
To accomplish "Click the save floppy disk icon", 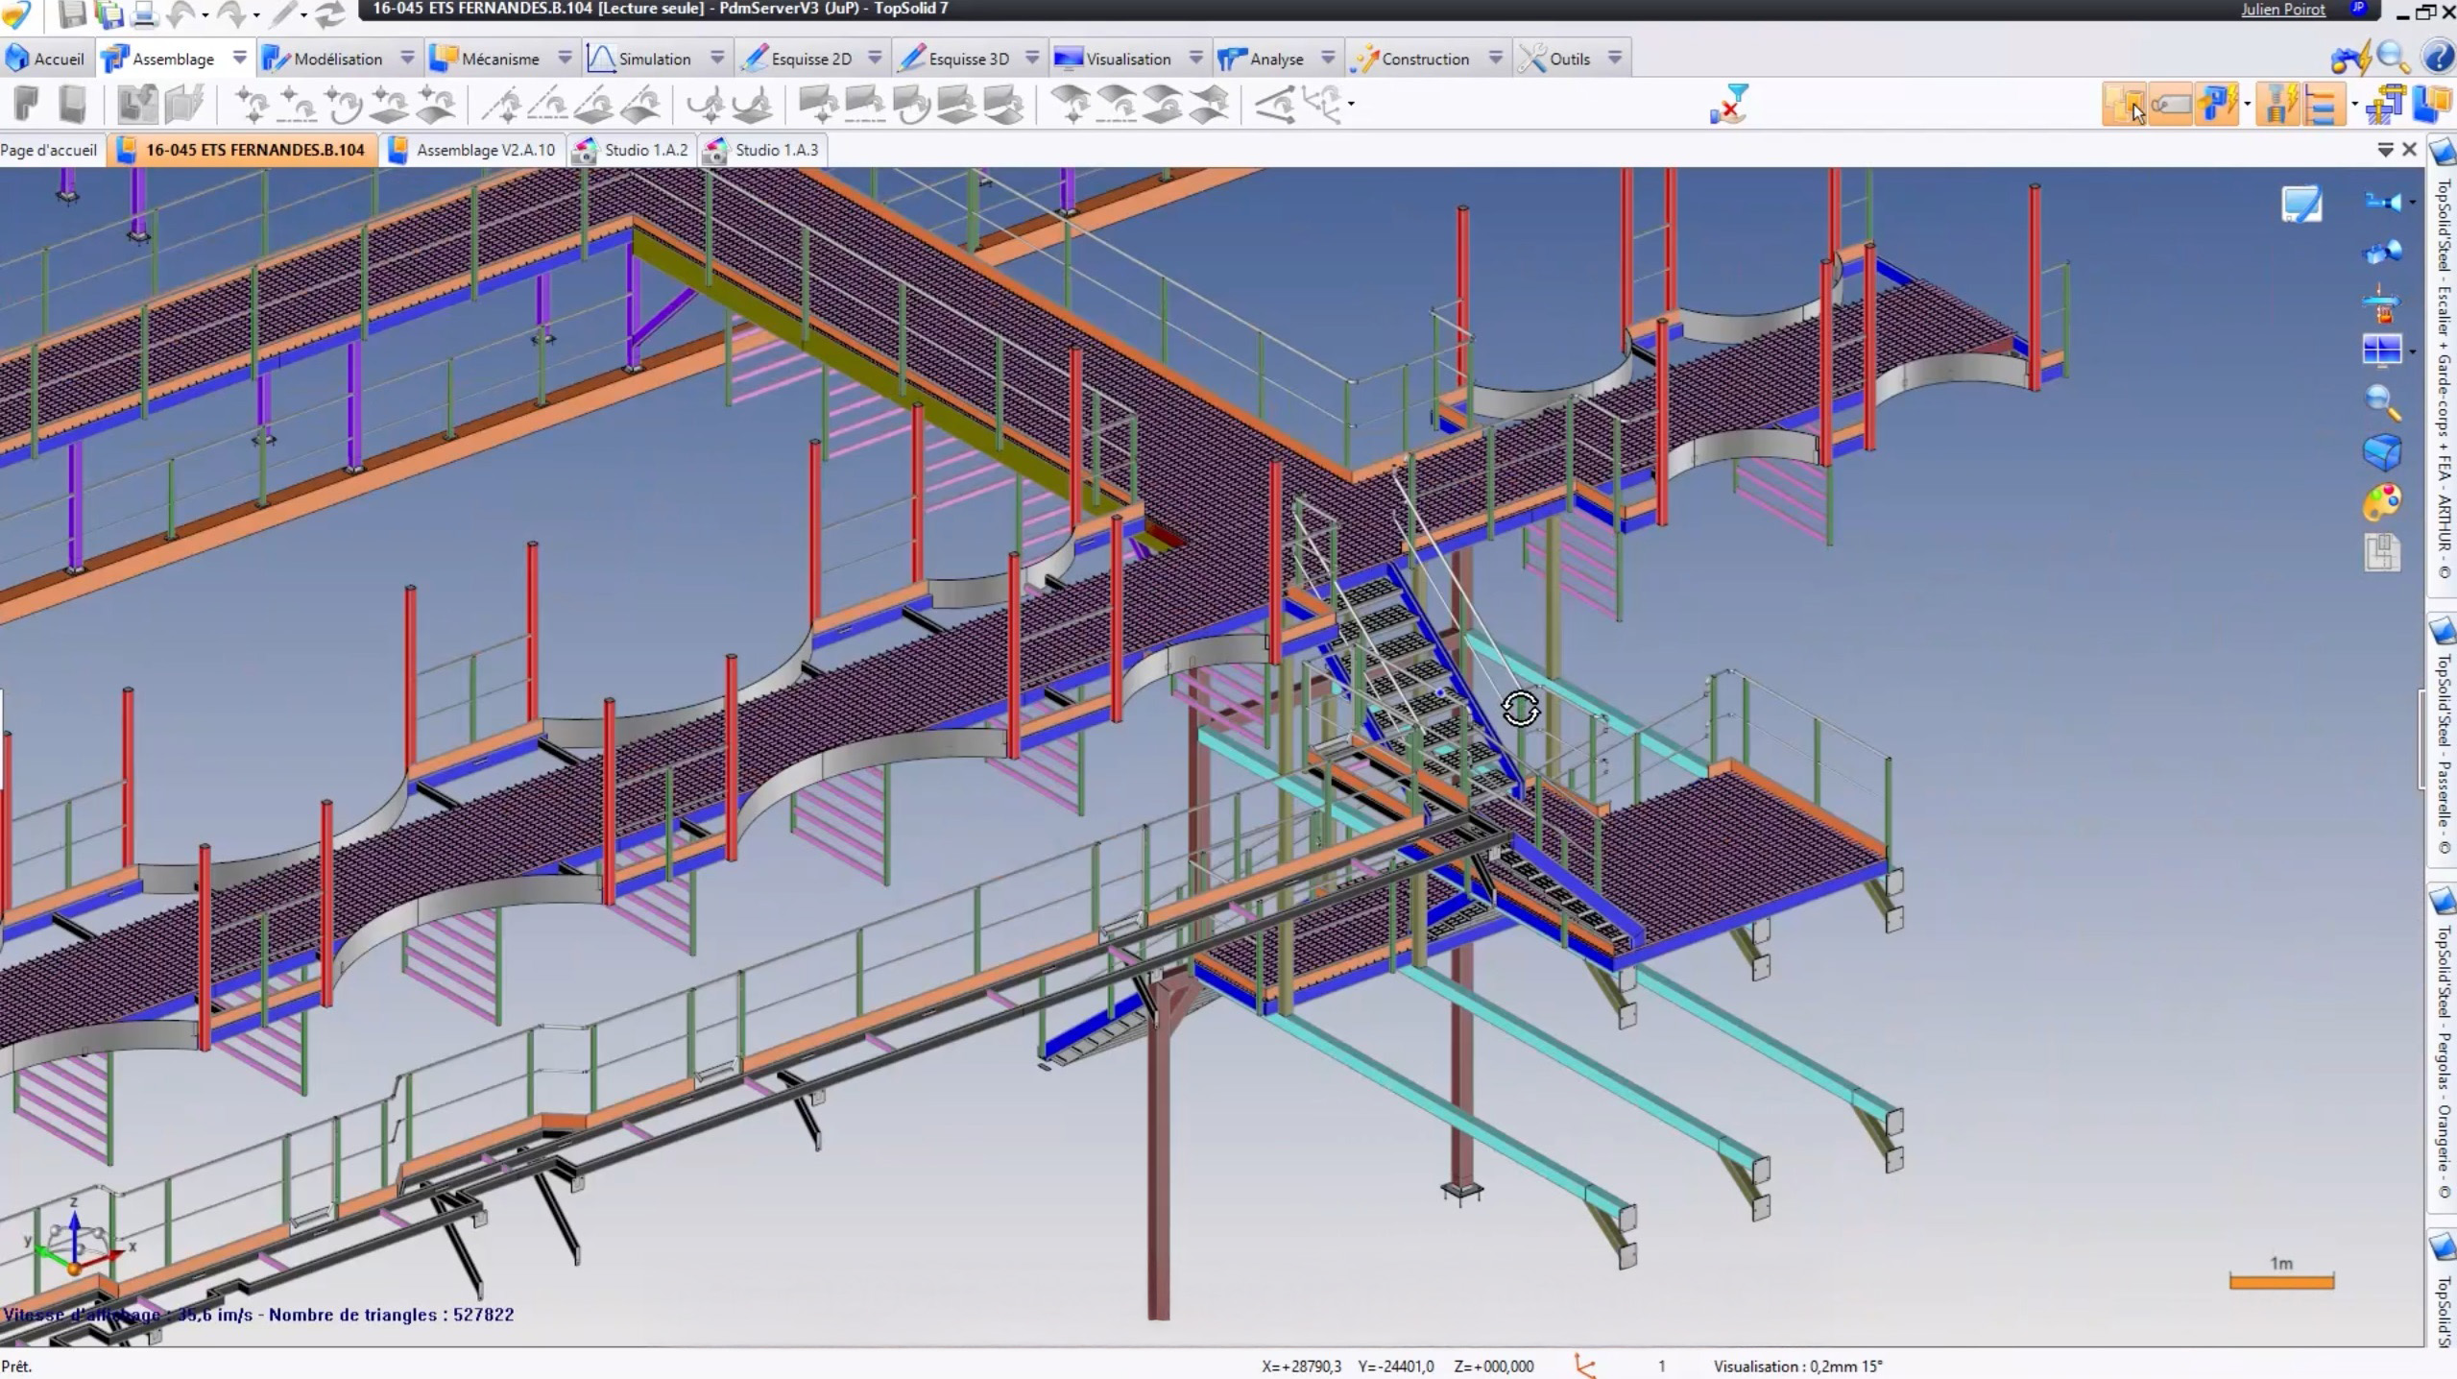I will pos(72,13).
